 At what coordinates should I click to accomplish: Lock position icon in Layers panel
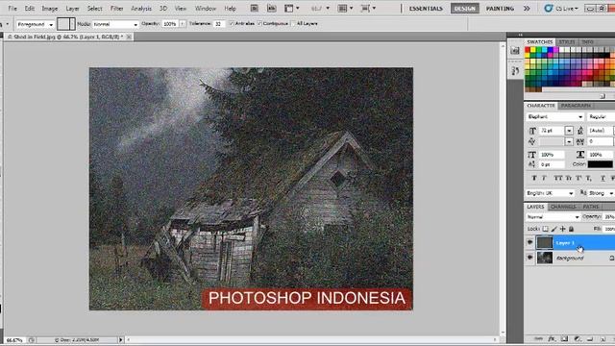(562, 229)
